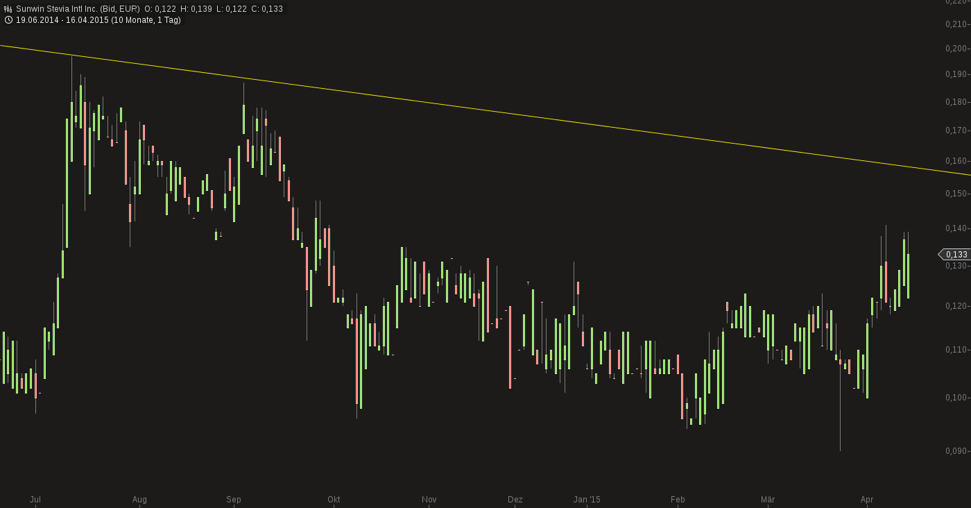Click the 'Aug' month label on time axis
Image resolution: width=971 pixels, height=508 pixels.
[139, 500]
